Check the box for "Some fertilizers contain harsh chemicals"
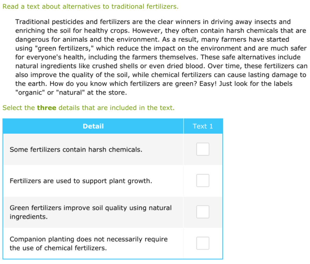The width and height of the screenshot is (310, 264). tap(202, 149)
